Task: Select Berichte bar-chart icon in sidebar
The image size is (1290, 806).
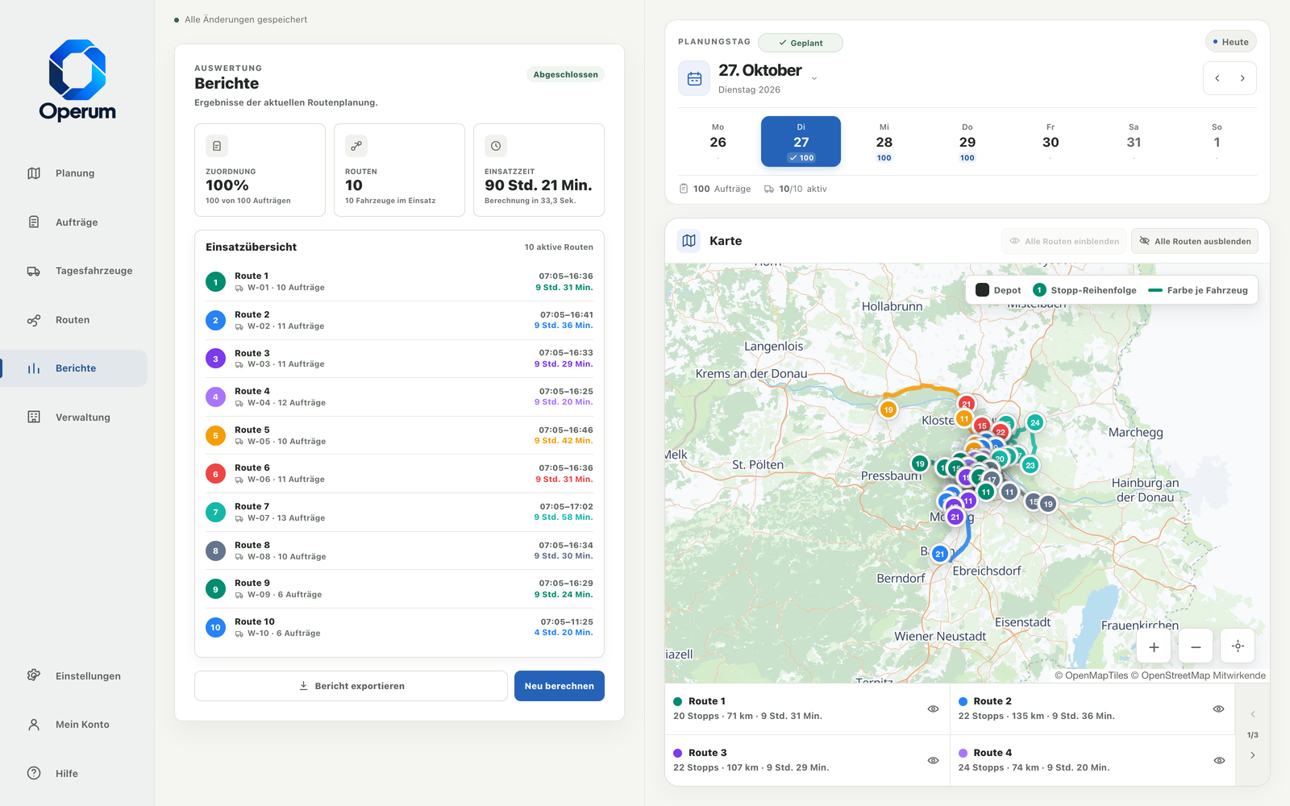Action: 34,368
